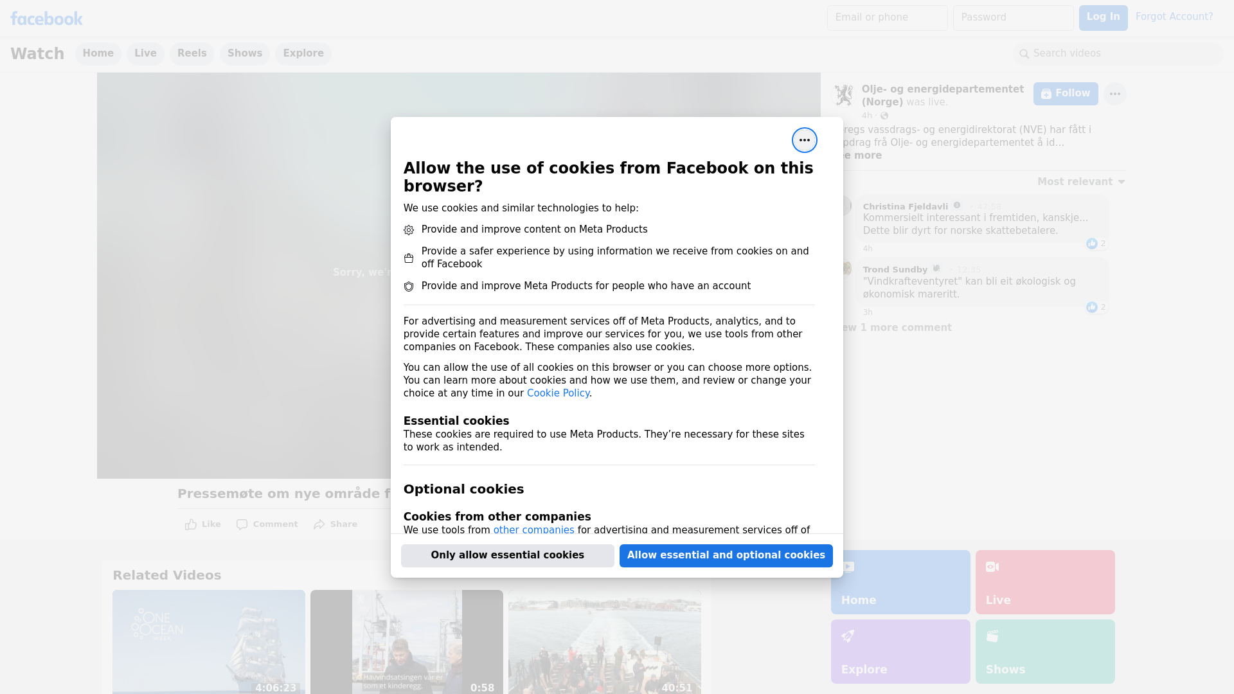1234x694 pixels.
Task: Click the Watch heading
Action: point(37,54)
